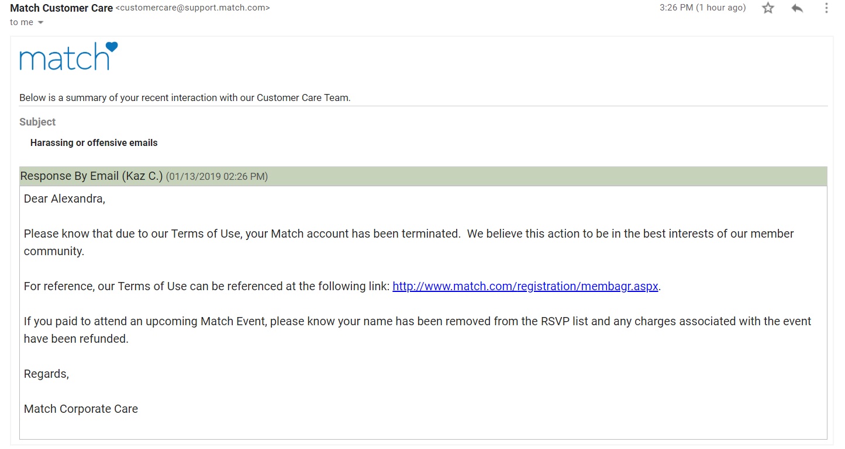Click the gray Subject heading

(x=37, y=122)
